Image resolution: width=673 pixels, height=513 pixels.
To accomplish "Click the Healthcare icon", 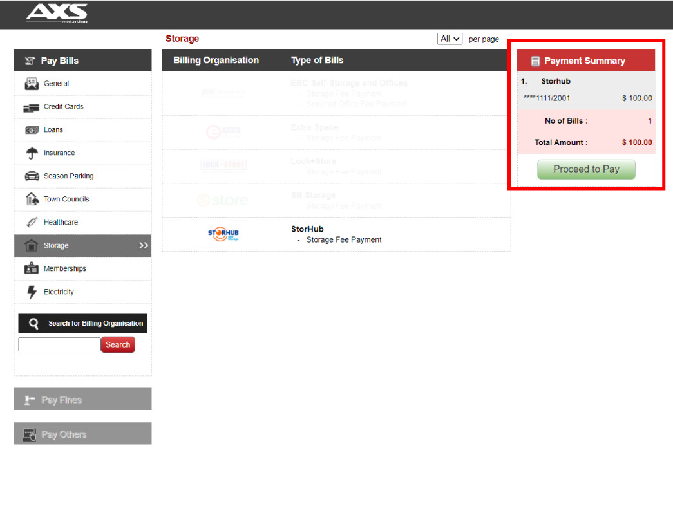I will tap(32, 222).
